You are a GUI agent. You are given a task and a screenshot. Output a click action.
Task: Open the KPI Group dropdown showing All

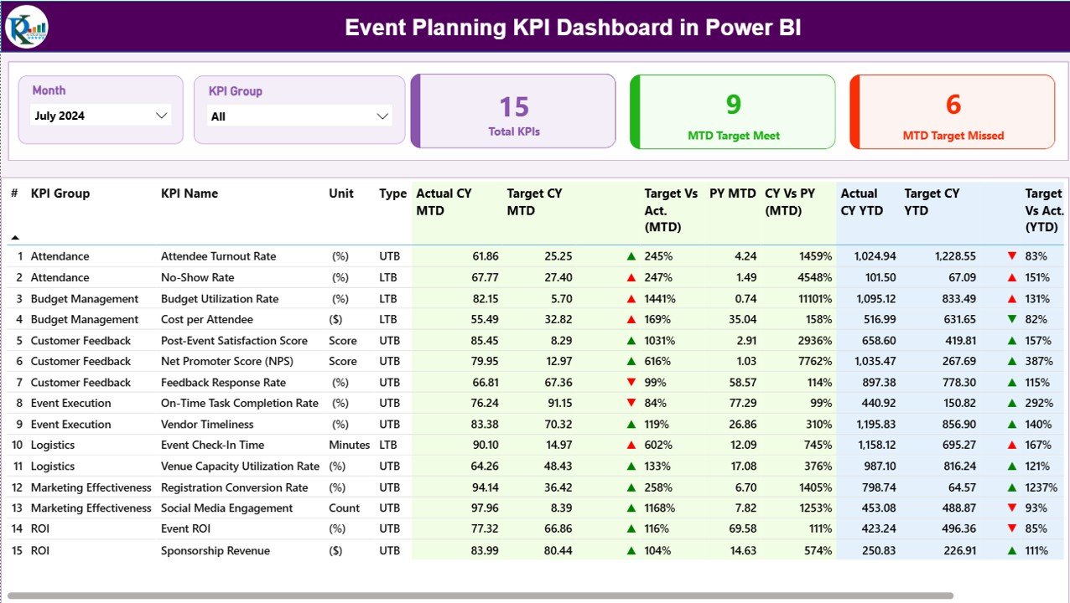tap(300, 116)
